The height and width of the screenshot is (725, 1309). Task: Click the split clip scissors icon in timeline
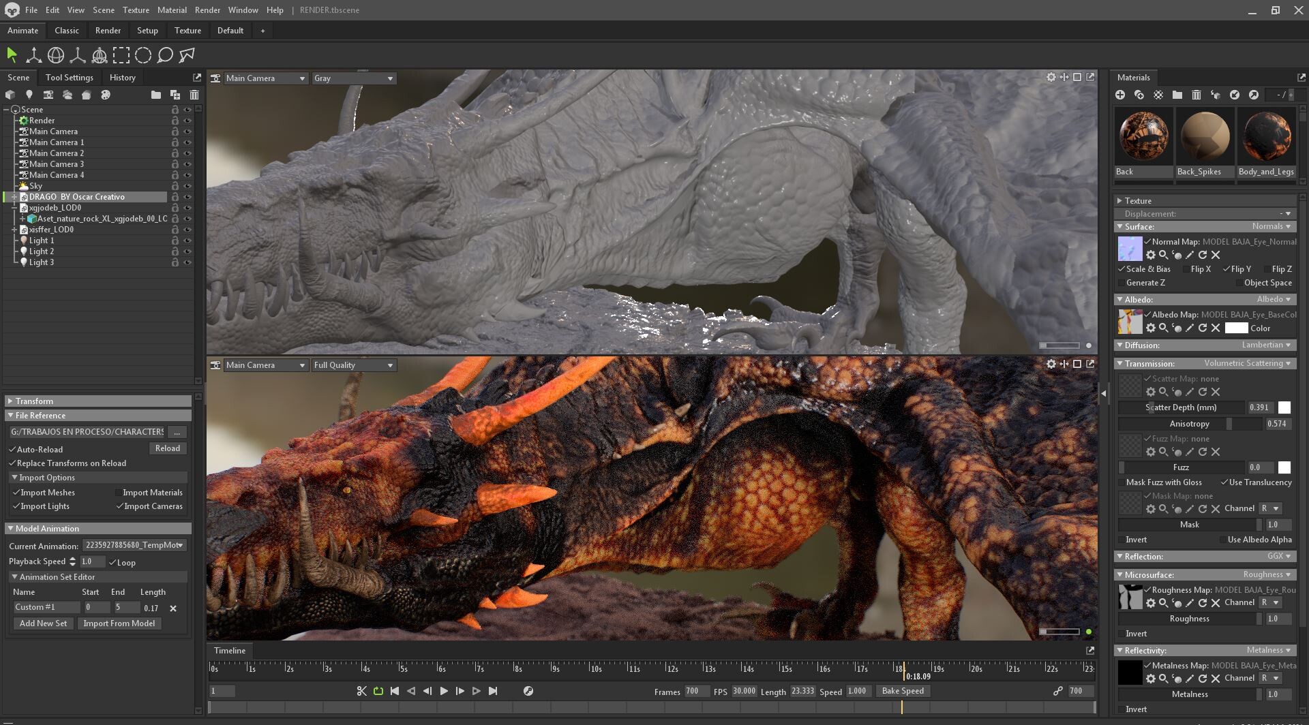[x=362, y=691]
